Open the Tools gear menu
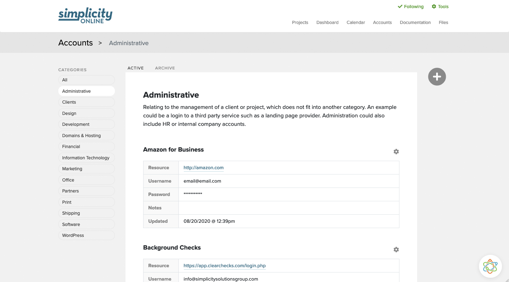This screenshot has width=509, height=282. [x=440, y=7]
